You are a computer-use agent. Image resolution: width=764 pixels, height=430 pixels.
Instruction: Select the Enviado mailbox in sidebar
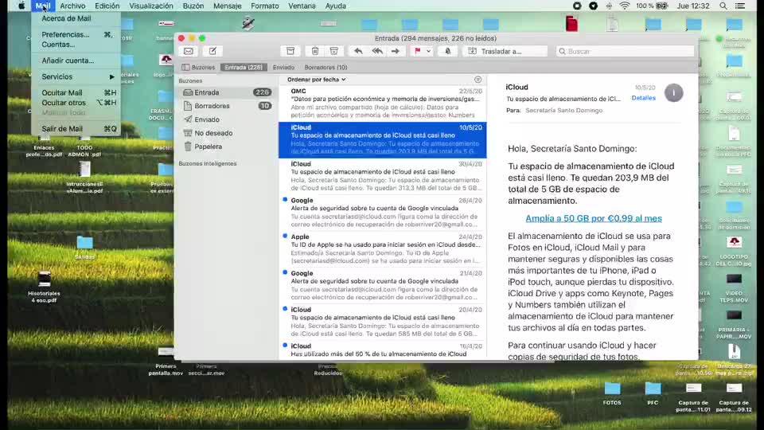pyautogui.click(x=227, y=119)
